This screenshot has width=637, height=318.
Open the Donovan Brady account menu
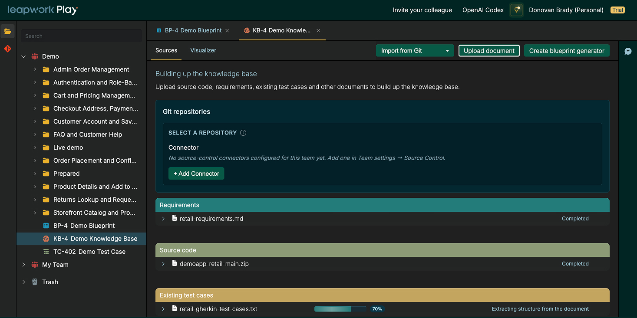pos(566,10)
